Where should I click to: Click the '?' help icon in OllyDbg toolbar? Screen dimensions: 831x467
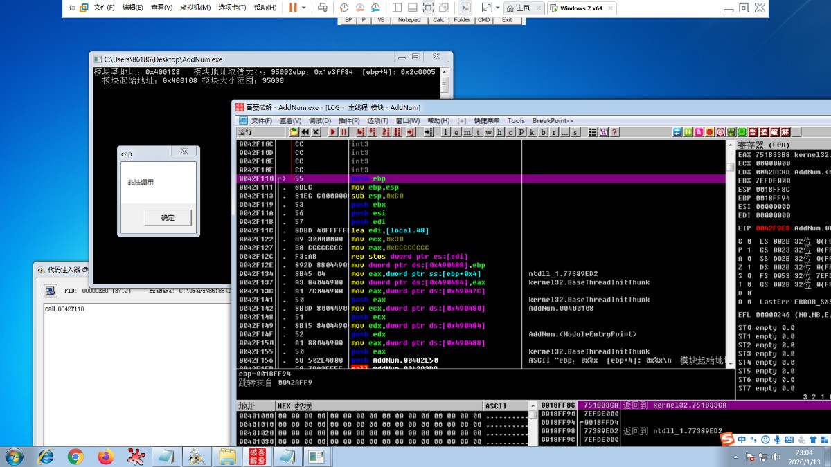[x=614, y=132]
